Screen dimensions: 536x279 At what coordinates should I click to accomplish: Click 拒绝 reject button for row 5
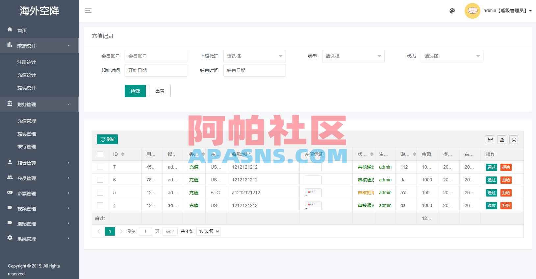coord(506,193)
